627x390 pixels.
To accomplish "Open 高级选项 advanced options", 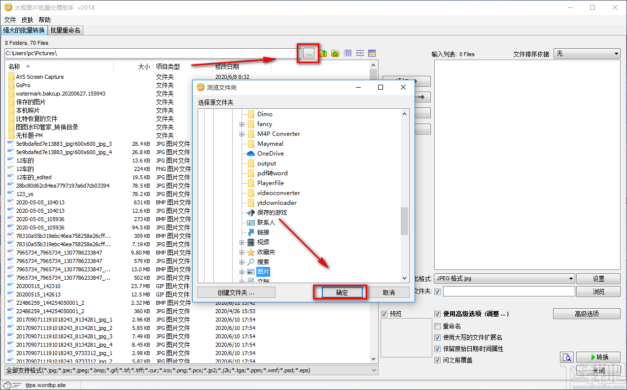I will (587, 314).
